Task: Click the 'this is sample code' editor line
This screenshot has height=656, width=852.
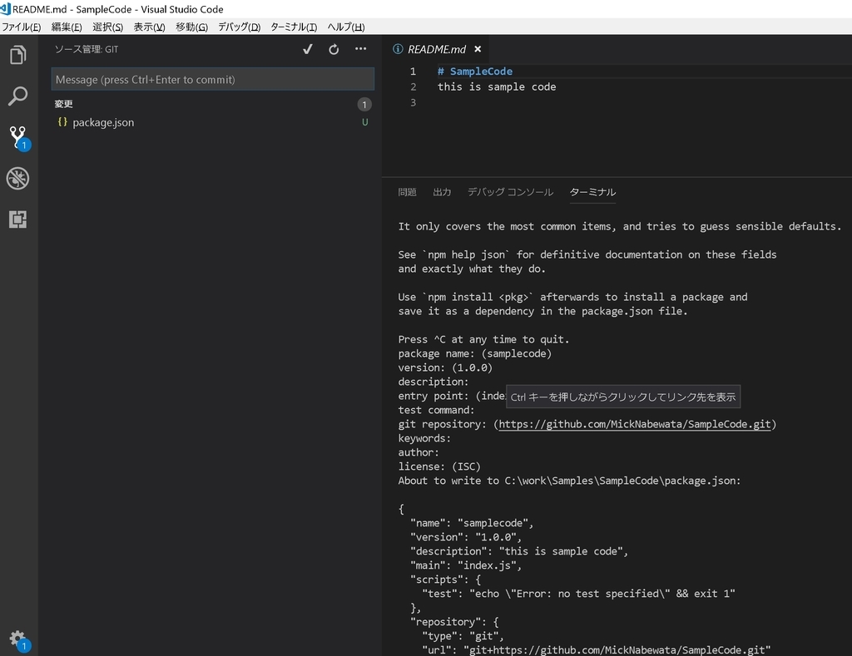Action: tap(497, 87)
